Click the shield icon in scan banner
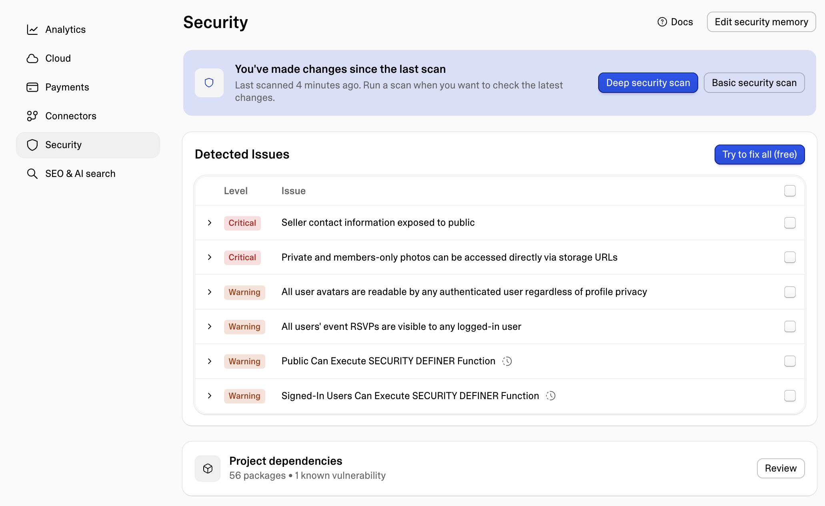Image resolution: width=825 pixels, height=506 pixels. 209,83
